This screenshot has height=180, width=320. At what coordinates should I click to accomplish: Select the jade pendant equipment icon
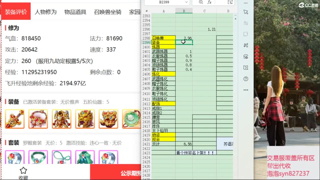tap(131, 119)
